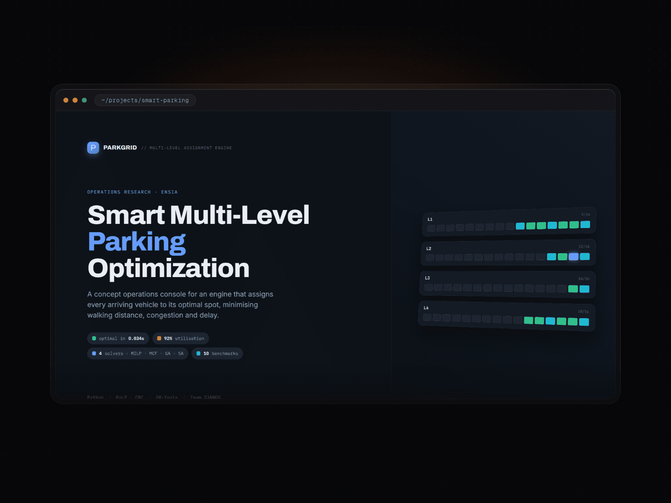Click the Smart Multi-Level headline line
The width and height of the screenshot is (671, 503).
coord(198,215)
